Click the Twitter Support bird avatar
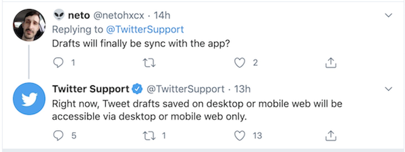405x152 pixels. coord(29,99)
